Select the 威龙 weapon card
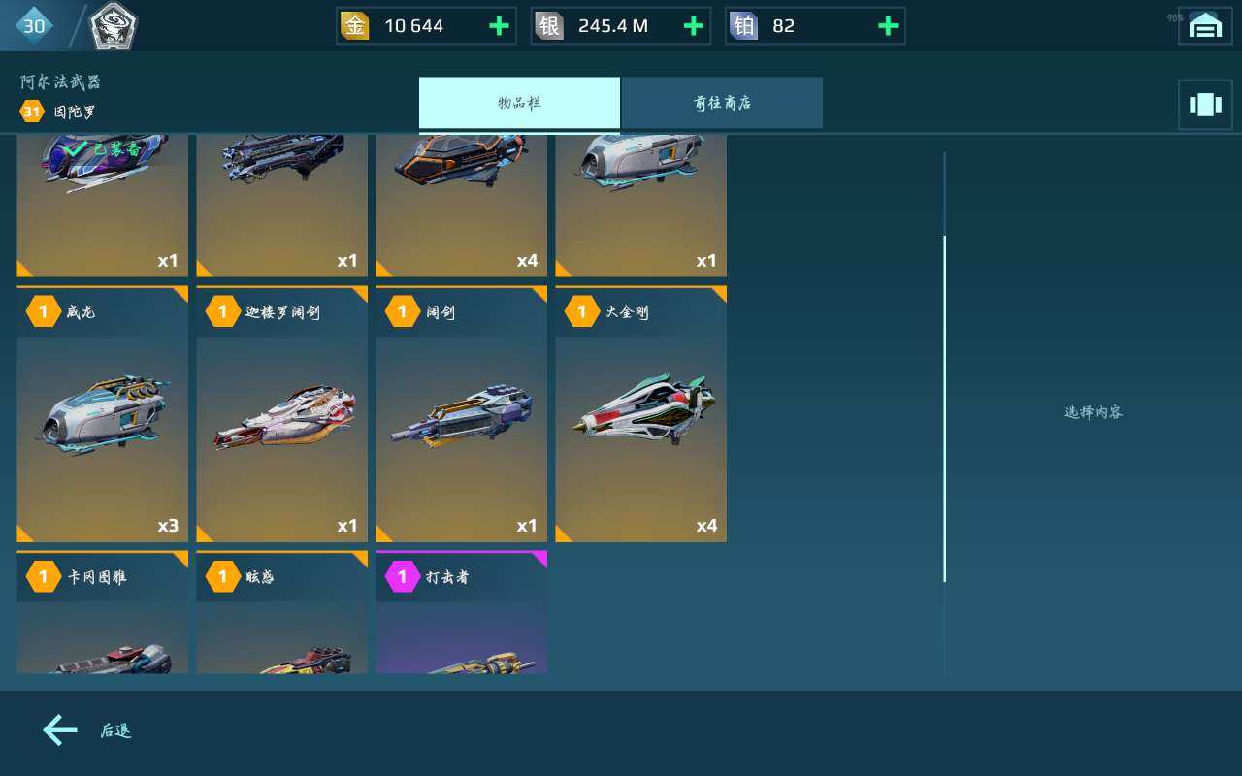1242x776 pixels. coord(102,414)
